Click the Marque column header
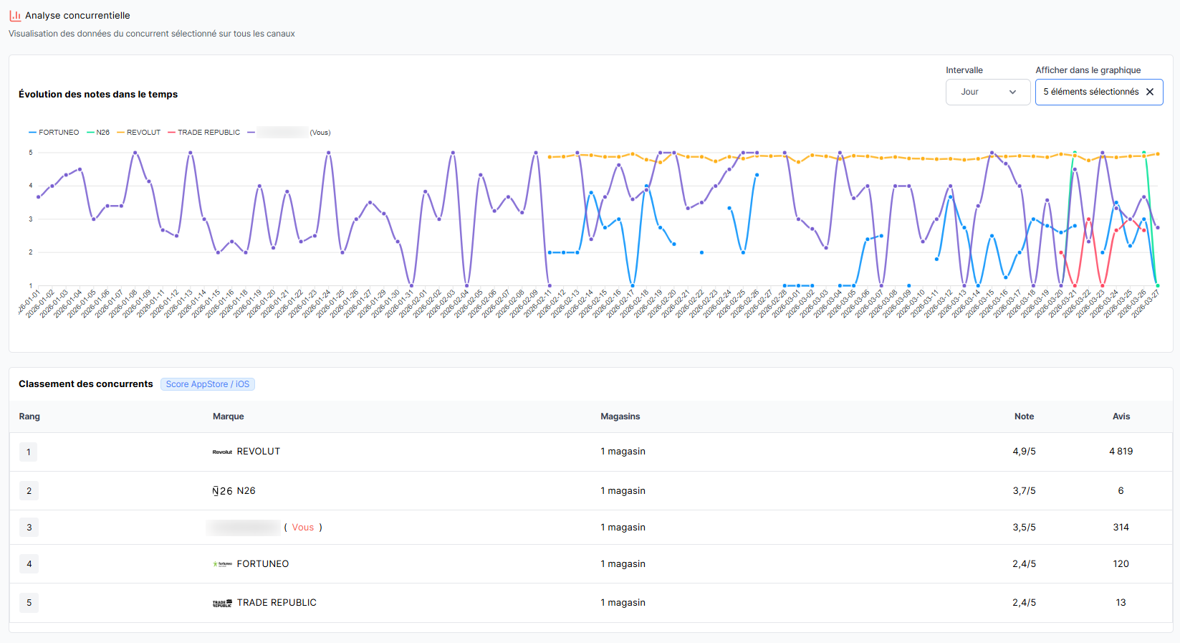 click(228, 416)
